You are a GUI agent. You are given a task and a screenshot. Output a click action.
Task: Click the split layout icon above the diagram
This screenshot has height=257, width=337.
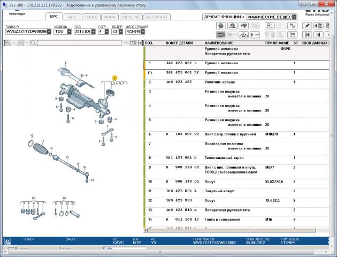[x=133, y=43]
